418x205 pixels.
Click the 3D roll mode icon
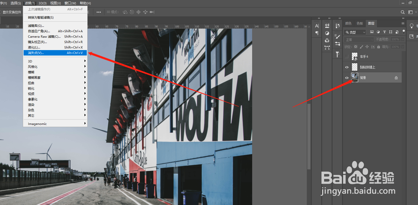pos(132,12)
